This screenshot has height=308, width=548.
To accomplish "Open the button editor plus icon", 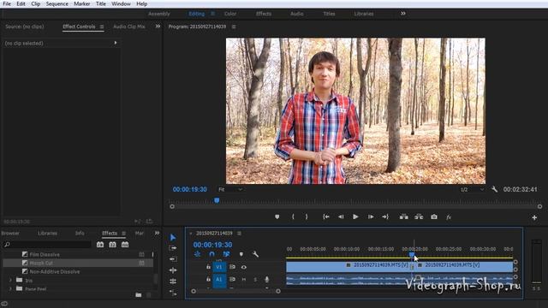I will [x=534, y=217].
